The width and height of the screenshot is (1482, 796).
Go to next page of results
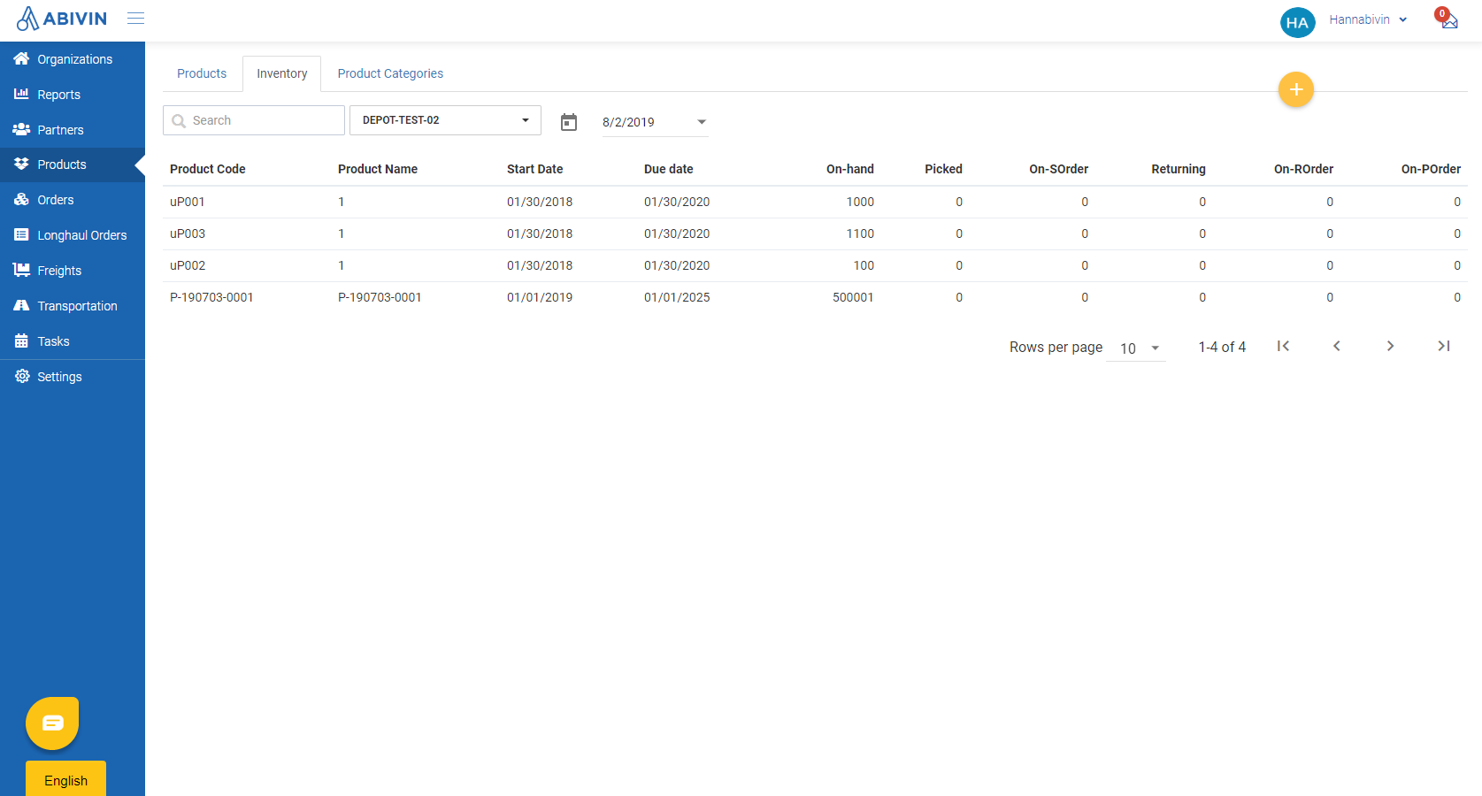[x=1390, y=346]
